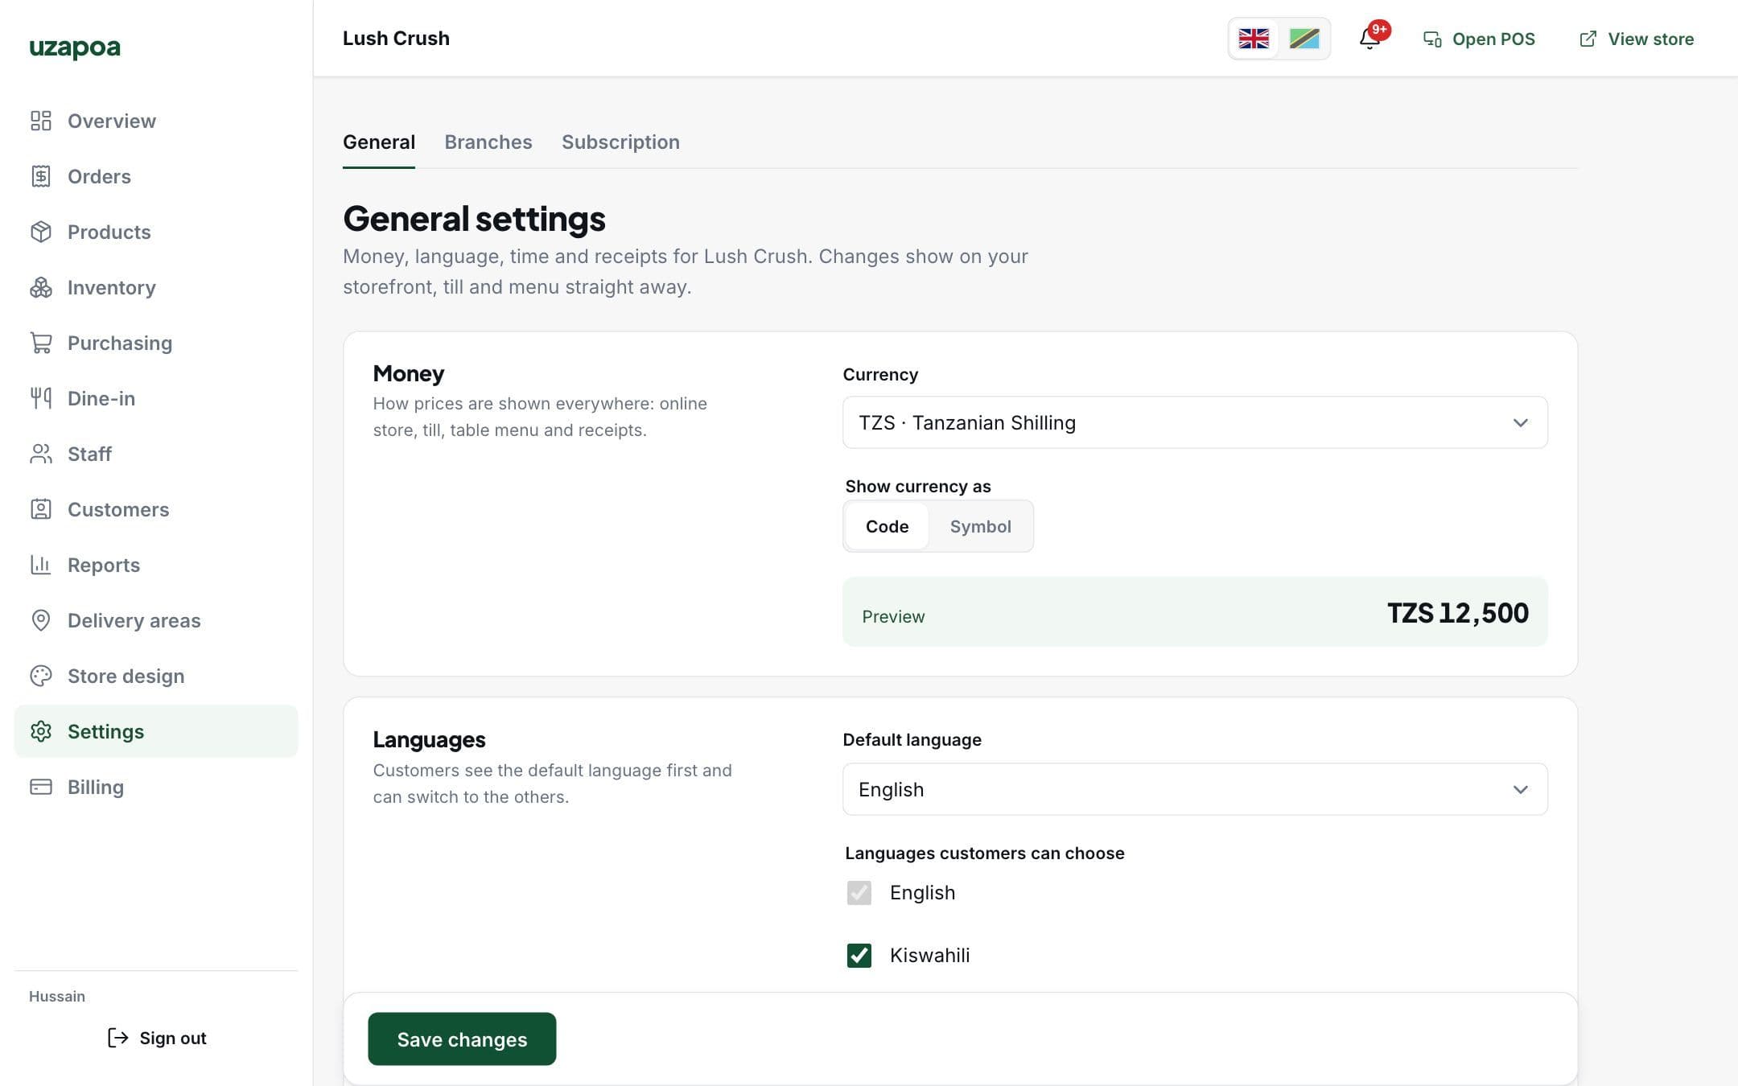Click the Staff people icon
The width and height of the screenshot is (1738, 1086).
click(41, 454)
